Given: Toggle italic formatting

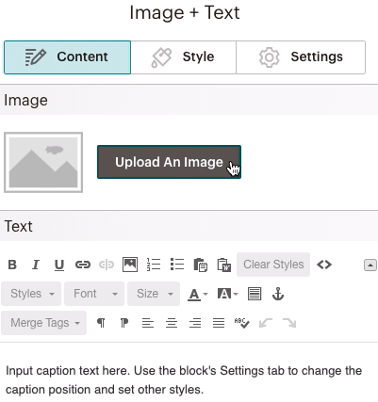Looking at the screenshot, I should point(36,265).
